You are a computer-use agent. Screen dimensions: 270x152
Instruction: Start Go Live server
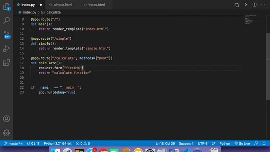click(242, 144)
